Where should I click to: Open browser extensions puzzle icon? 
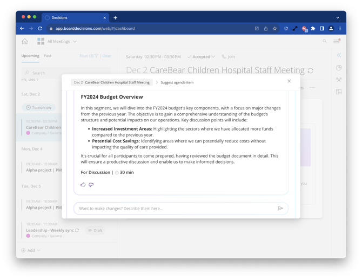point(313,29)
